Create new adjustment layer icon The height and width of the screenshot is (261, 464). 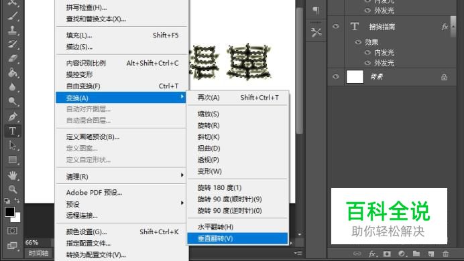(x=402, y=254)
